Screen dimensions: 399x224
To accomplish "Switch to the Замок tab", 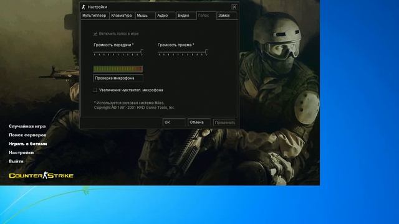I will click(x=227, y=16).
